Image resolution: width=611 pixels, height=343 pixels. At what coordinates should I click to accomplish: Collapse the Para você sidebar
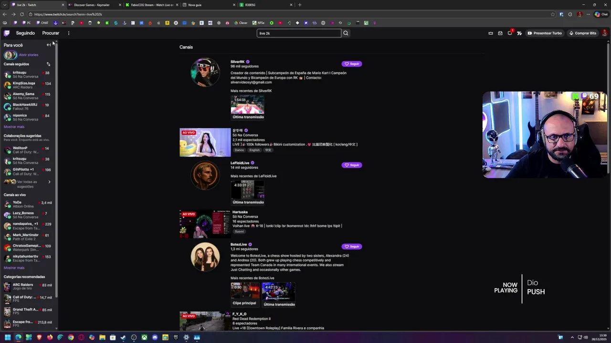pyautogui.click(x=49, y=45)
